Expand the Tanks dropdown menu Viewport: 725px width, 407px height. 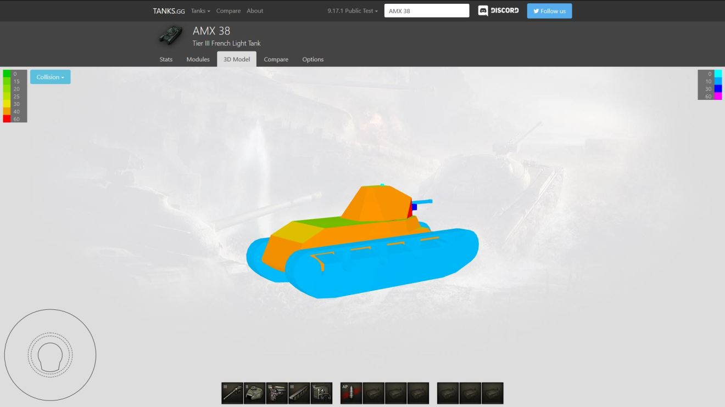point(200,11)
